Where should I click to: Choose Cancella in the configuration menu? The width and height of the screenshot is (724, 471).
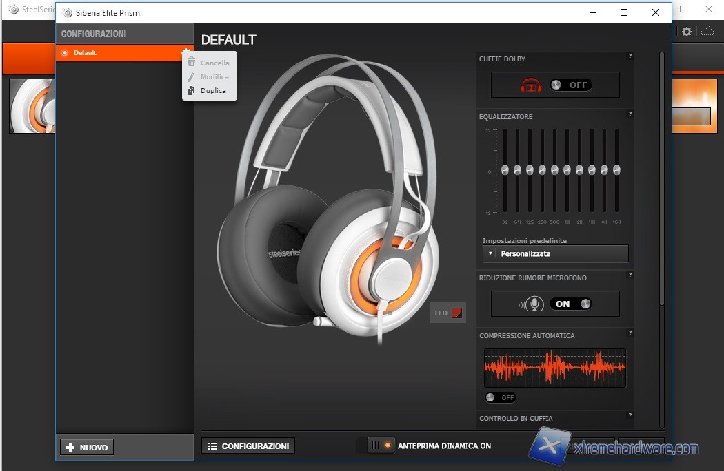[214, 63]
